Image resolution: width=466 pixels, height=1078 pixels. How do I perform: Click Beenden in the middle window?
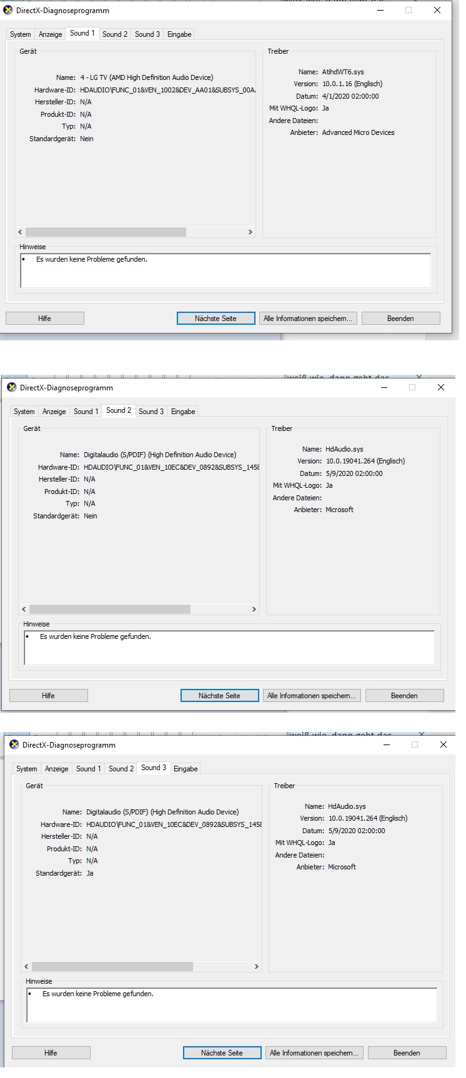click(x=405, y=696)
